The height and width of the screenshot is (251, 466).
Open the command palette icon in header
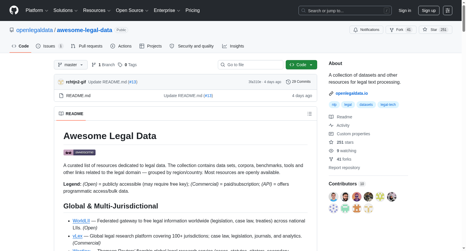pyautogui.click(x=448, y=10)
